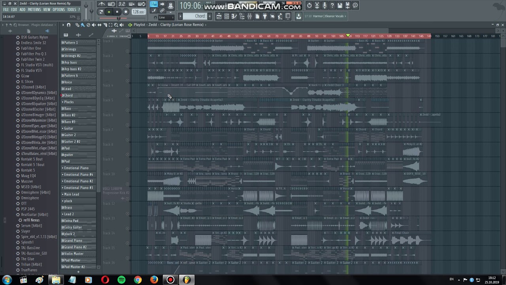Select the mute tool in playlist toolbar
This screenshot has height=285, width=506.
pos(94,25)
